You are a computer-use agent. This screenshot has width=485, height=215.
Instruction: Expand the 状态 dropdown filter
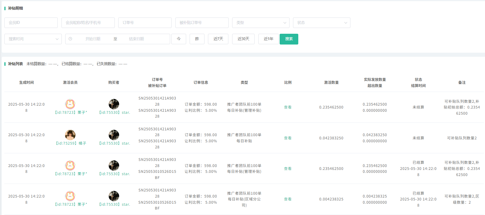click(x=321, y=23)
